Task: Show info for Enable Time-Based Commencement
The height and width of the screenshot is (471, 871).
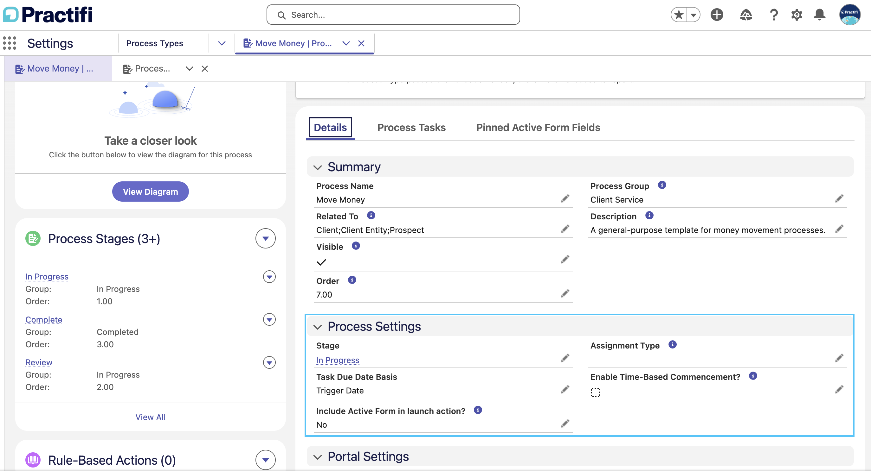Action: coord(753,376)
